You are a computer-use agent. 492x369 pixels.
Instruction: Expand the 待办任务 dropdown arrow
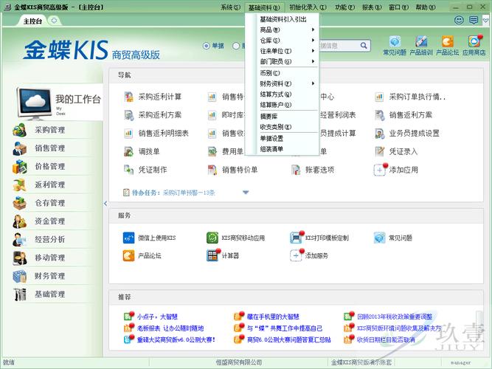coord(246,193)
